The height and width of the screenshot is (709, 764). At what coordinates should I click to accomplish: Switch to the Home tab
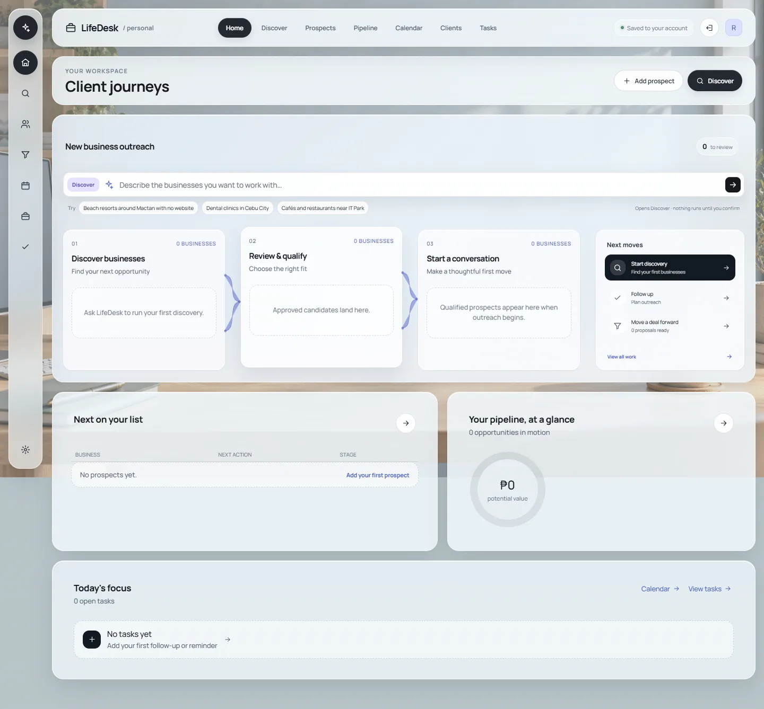click(235, 28)
